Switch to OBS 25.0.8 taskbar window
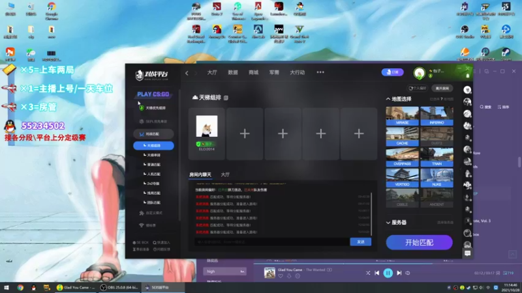This screenshot has width=522, height=293. tap(120, 287)
